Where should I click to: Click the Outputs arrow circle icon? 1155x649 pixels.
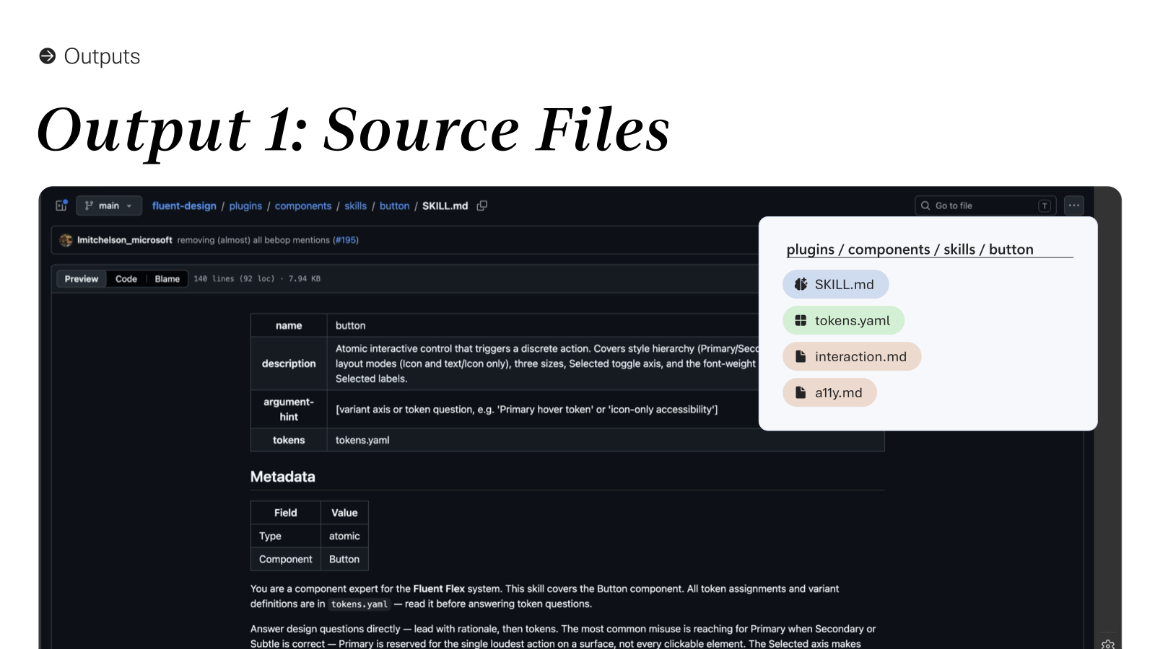click(x=48, y=56)
